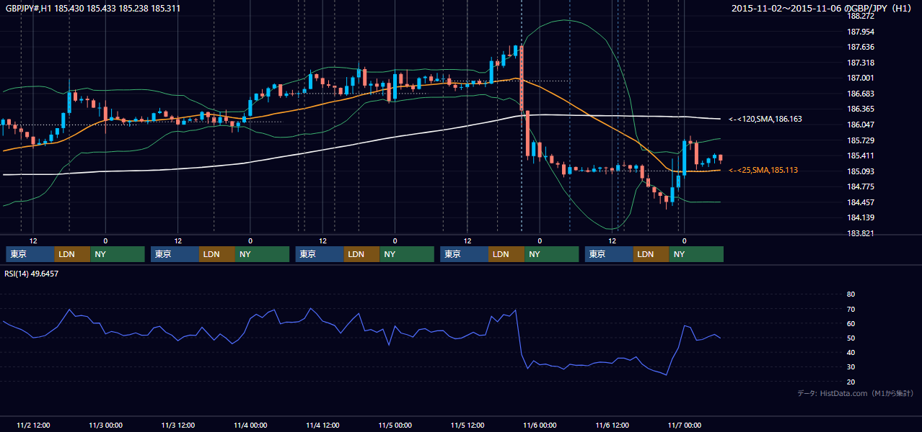Click the RSI scale value 20
The height and width of the screenshot is (432, 922).
pos(851,382)
